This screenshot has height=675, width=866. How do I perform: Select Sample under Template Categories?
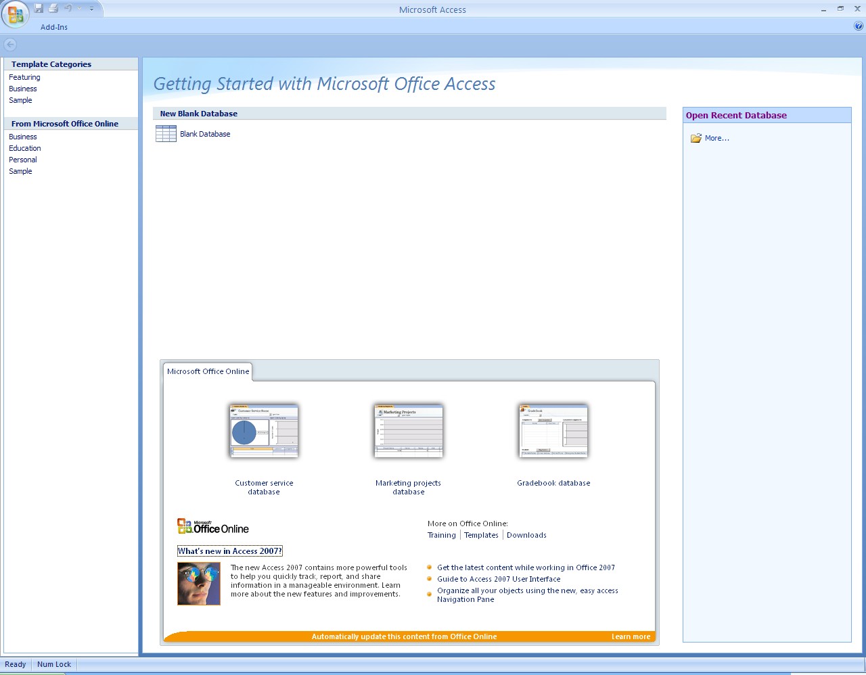click(20, 100)
